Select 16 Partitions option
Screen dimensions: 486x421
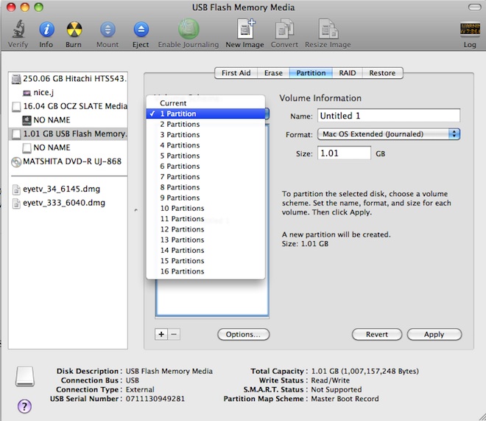click(182, 271)
